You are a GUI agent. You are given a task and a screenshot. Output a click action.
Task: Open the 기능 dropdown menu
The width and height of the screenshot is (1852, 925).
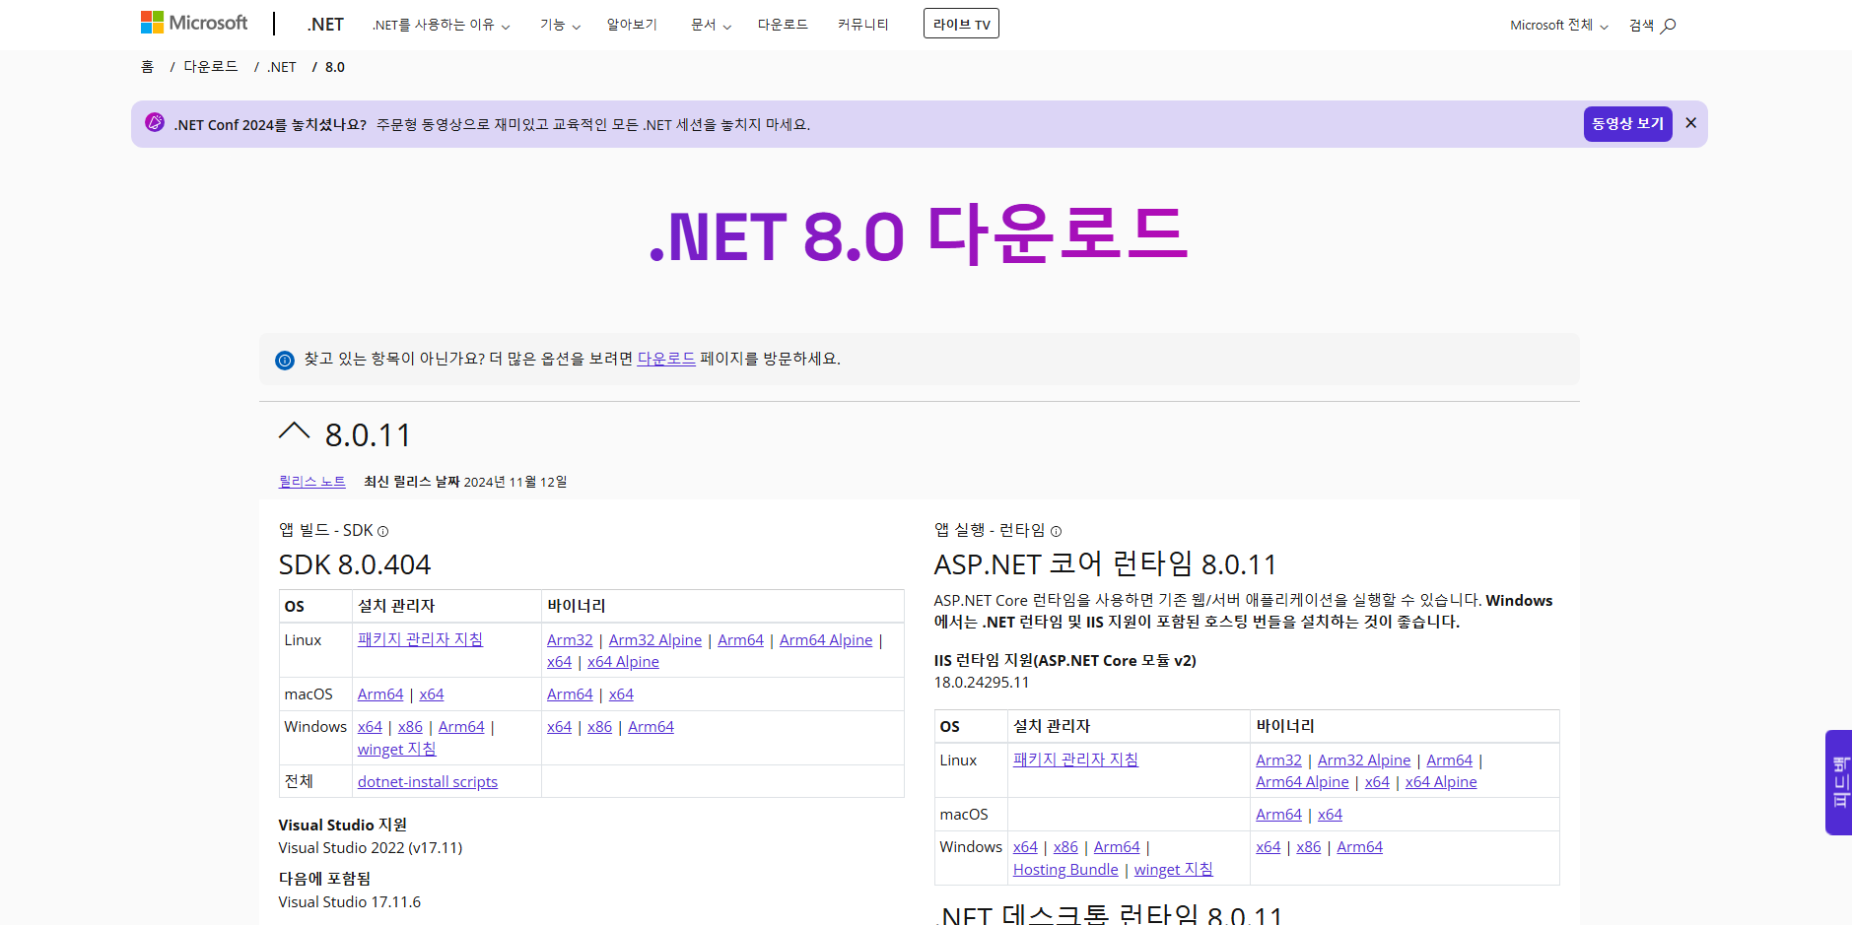[560, 25]
